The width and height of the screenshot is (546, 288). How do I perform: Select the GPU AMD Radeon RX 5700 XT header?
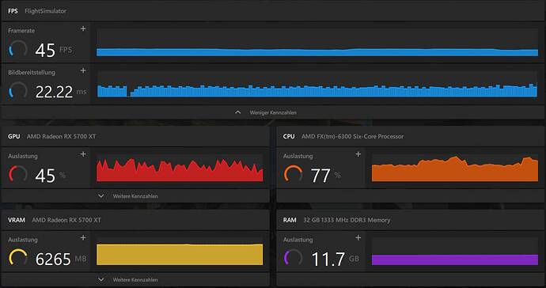135,136
